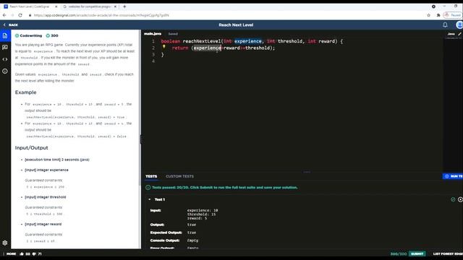Click the browser Paused profile button
The image size is (463, 260).
click(452, 15)
